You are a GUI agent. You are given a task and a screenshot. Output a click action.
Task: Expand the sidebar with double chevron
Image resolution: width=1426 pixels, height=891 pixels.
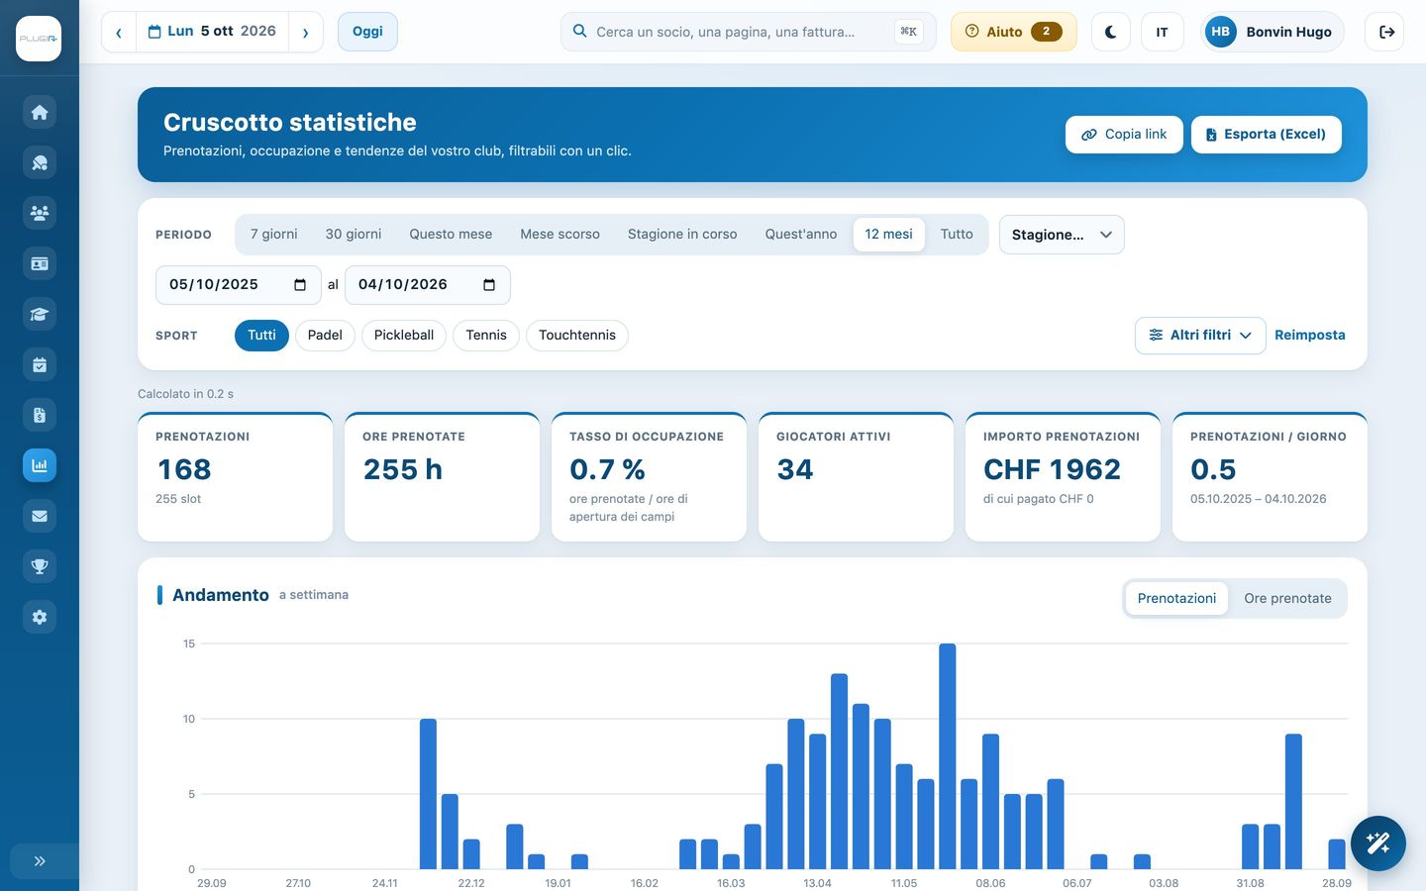tap(40, 861)
